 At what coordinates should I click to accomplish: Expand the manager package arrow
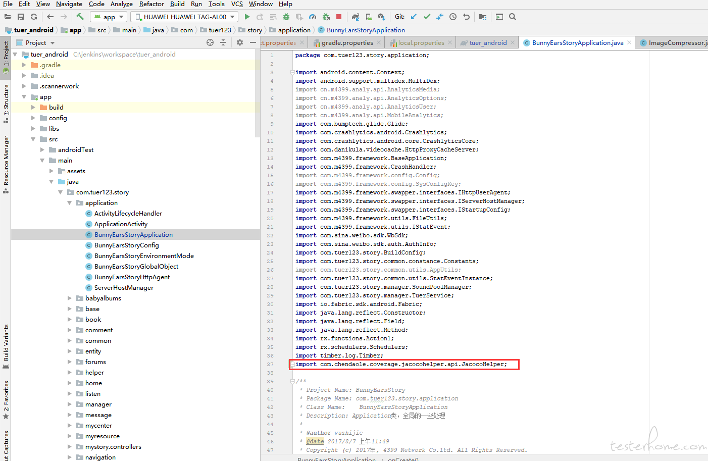point(69,404)
